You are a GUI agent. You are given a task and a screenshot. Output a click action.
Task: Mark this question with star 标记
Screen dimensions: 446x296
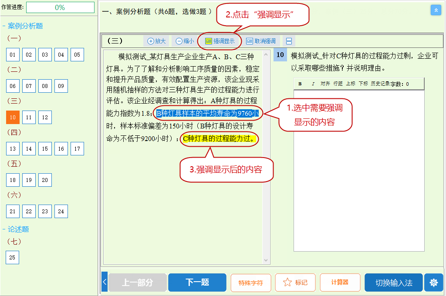pyautogui.click(x=295, y=283)
